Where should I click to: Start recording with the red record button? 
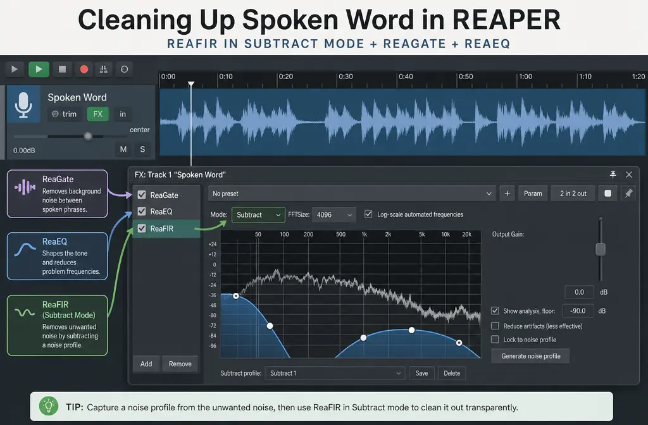pos(84,70)
